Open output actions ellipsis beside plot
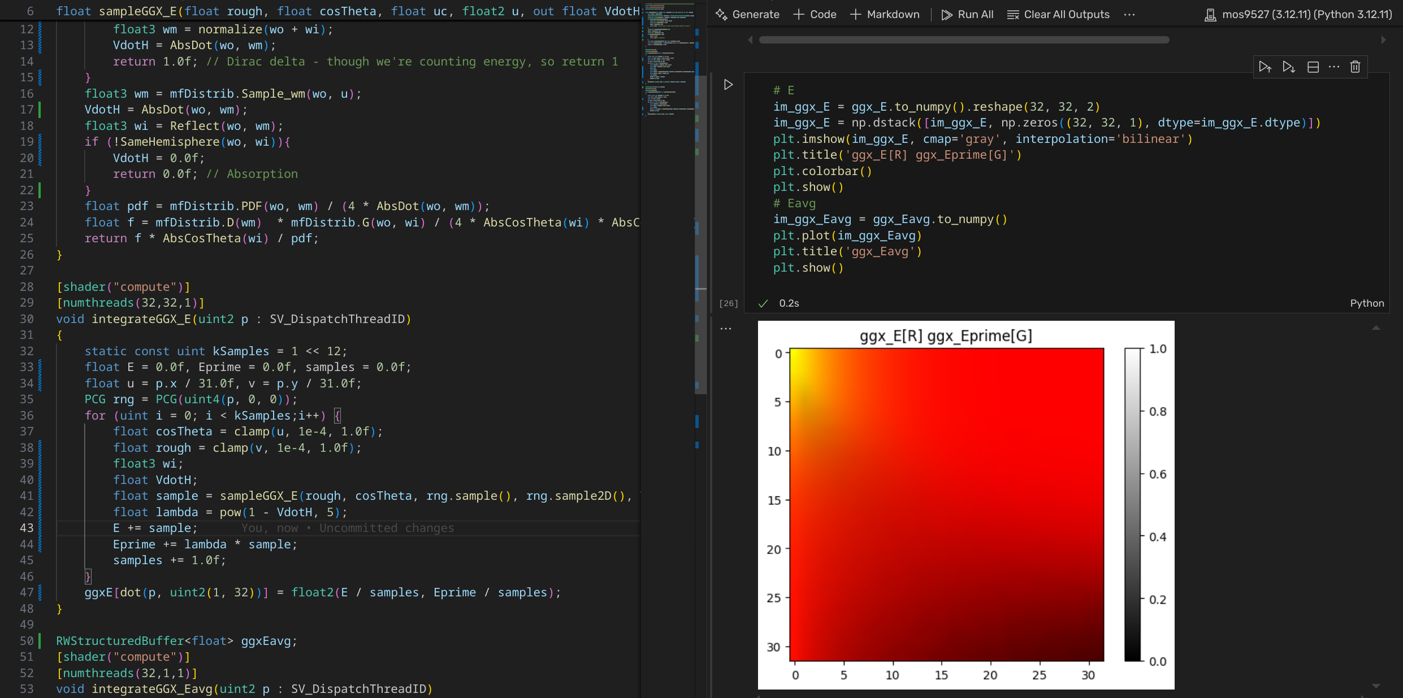Image resolution: width=1403 pixels, height=698 pixels. 726,328
